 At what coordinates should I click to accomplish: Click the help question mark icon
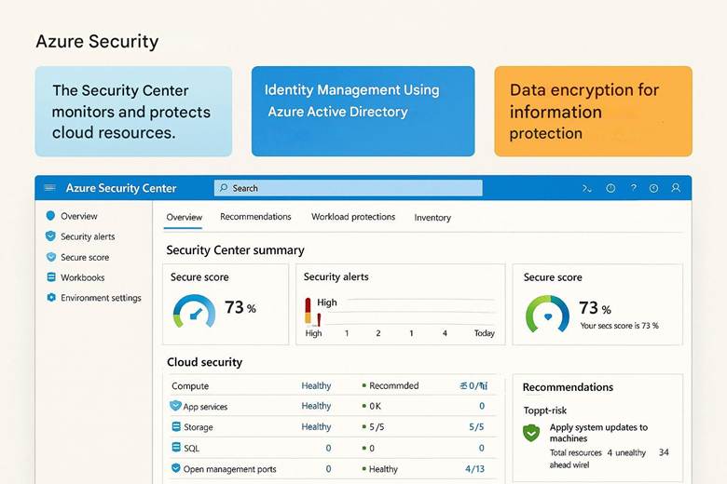(633, 188)
